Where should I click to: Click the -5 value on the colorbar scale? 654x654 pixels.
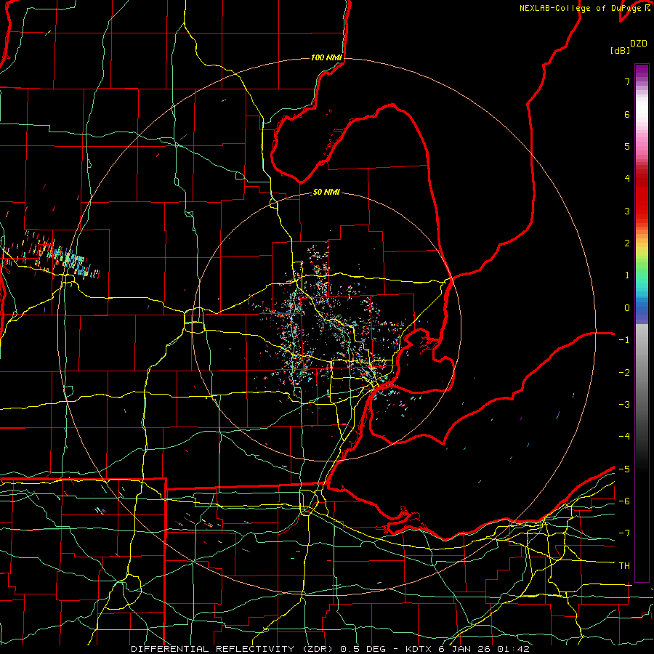[x=624, y=469]
